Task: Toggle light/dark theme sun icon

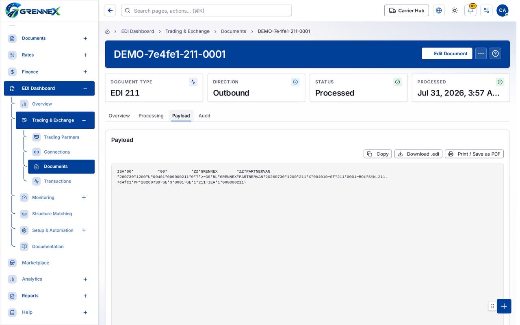Action: pos(455,11)
